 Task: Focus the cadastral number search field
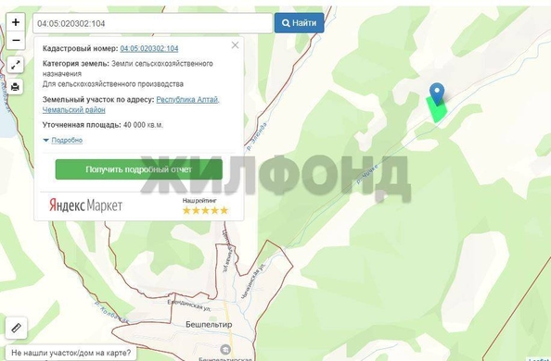click(x=152, y=23)
